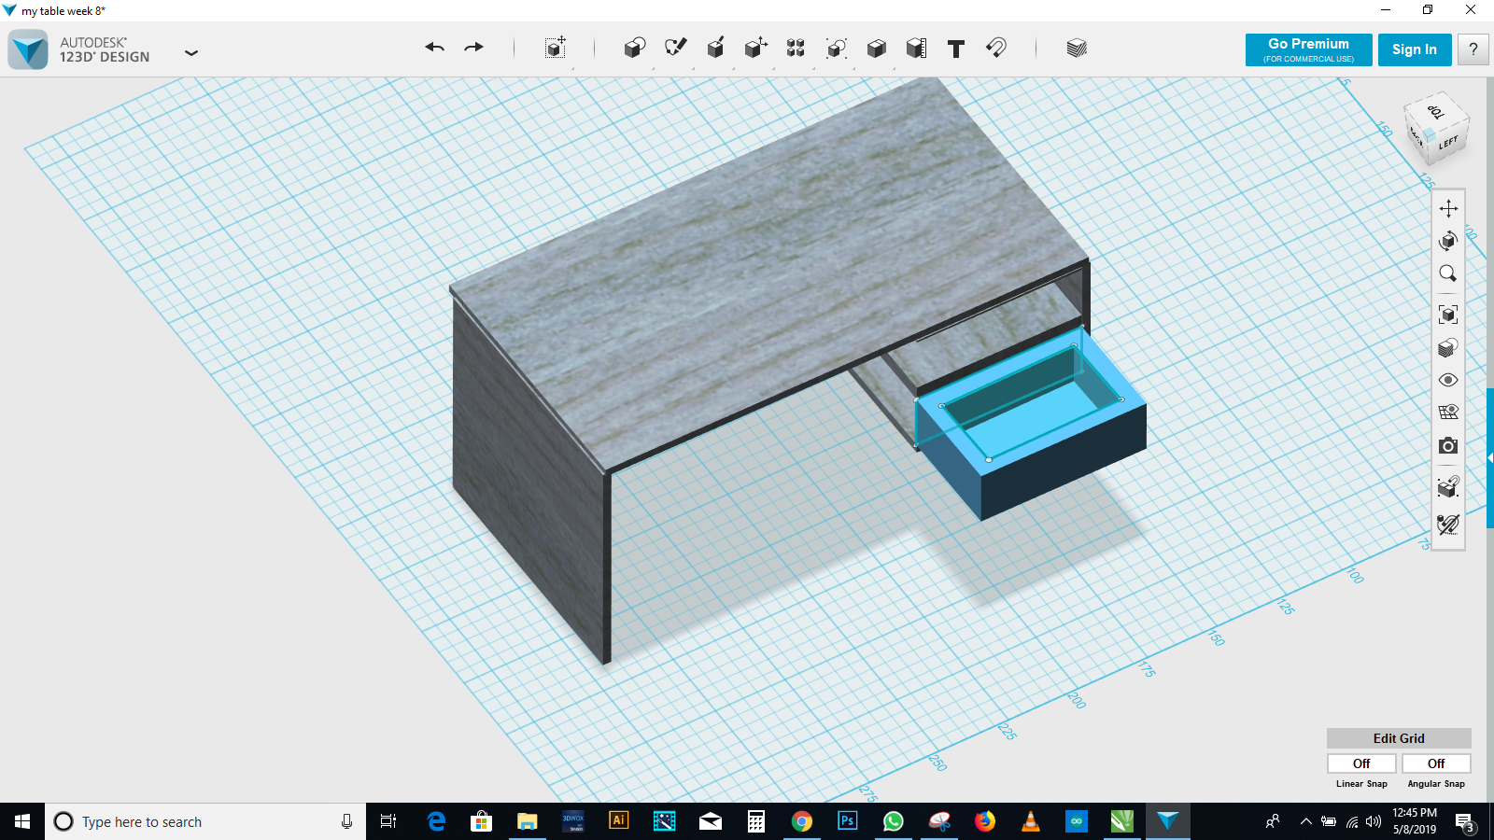Click the Redo arrow in toolbar
This screenshot has width=1494, height=840.
pos(474,48)
